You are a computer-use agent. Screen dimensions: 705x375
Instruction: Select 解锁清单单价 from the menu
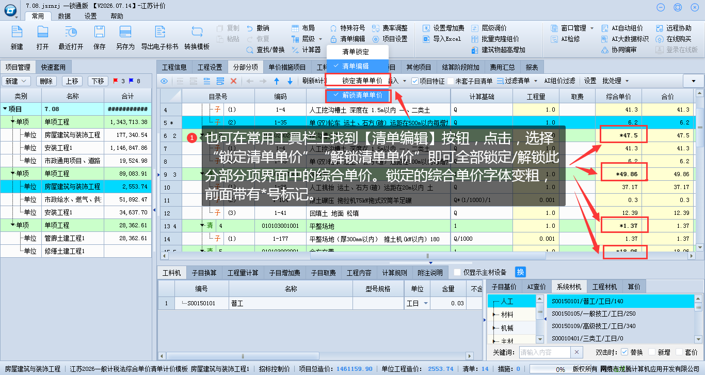(357, 95)
